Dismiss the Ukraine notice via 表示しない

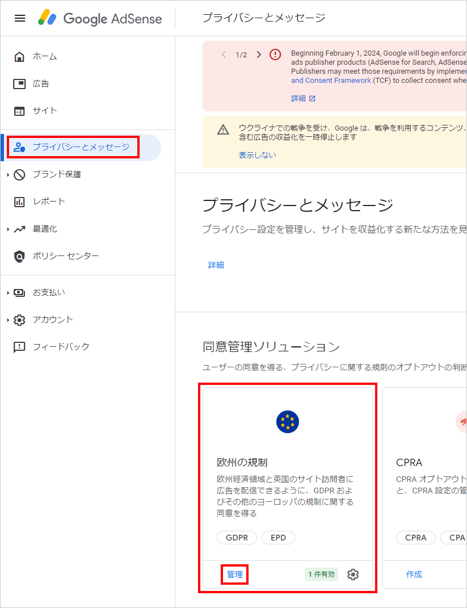[x=258, y=155]
